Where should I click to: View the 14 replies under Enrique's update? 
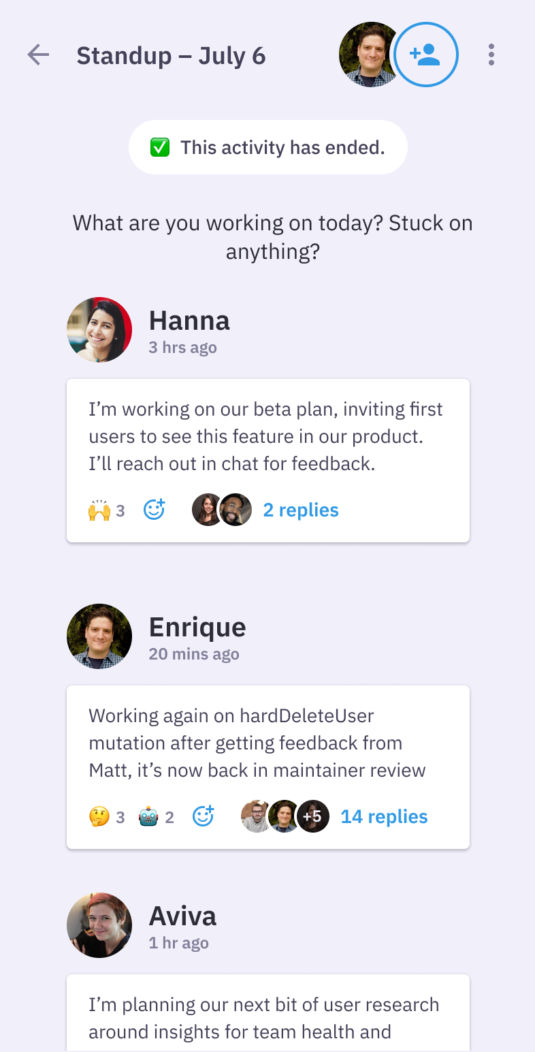pyautogui.click(x=383, y=816)
